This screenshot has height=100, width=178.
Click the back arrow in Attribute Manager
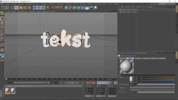[159, 53]
